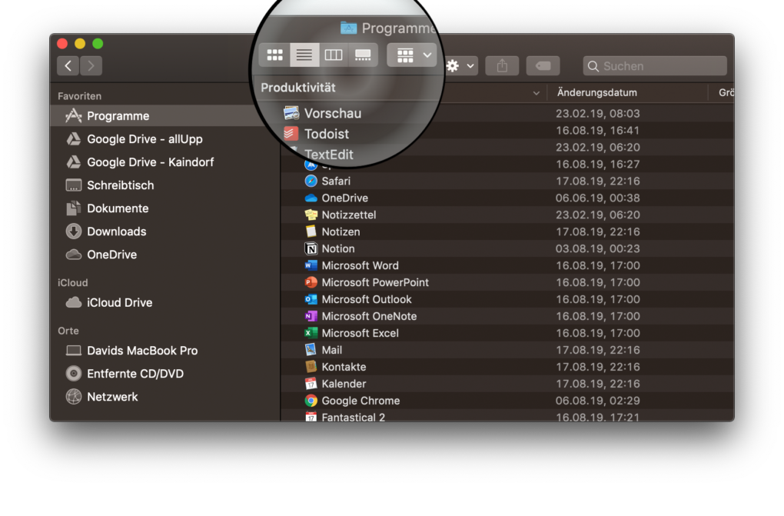Click the date 03.08.19, 00:23

coord(597,248)
